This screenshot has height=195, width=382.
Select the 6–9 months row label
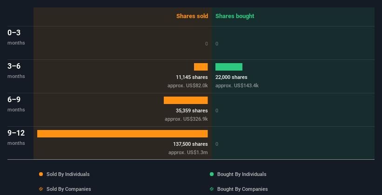tap(16, 104)
